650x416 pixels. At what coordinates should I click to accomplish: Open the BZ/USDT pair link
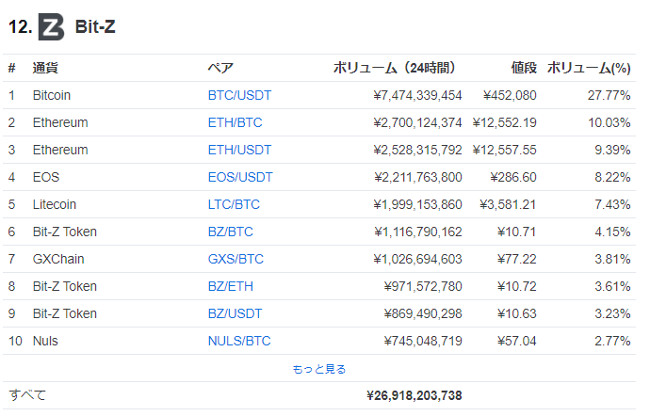[236, 313]
